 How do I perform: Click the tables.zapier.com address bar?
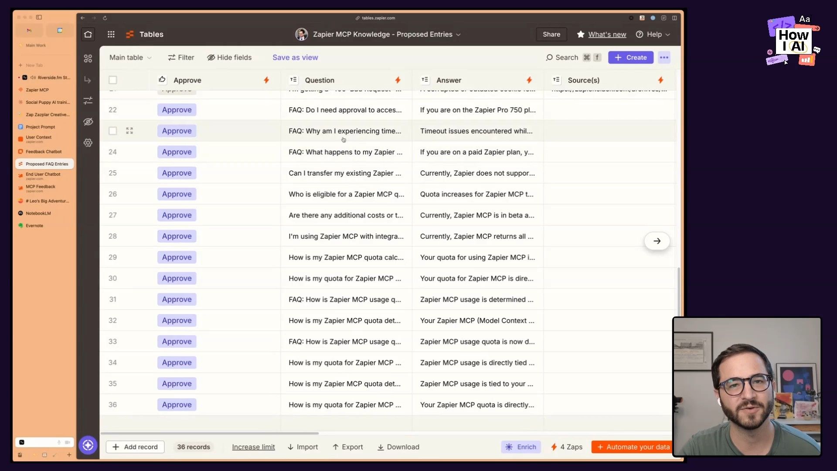(375, 18)
